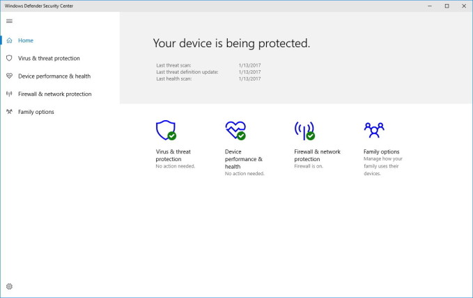Click 'Your device is being protected.' heading
The image size is (473, 298).
231,43
